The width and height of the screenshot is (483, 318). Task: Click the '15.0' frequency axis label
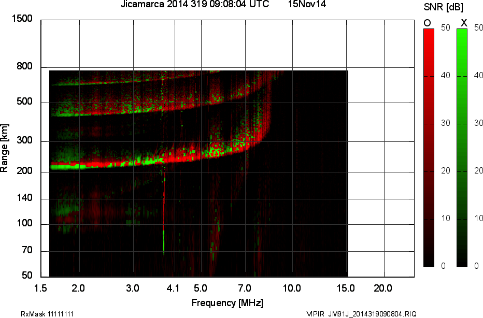tap(346, 288)
